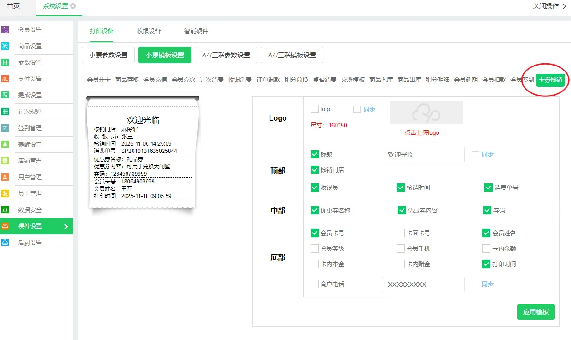Enable the 会员等级 checkbox
The height and width of the screenshot is (340, 571).
pyautogui.click(x=315, y=249)
